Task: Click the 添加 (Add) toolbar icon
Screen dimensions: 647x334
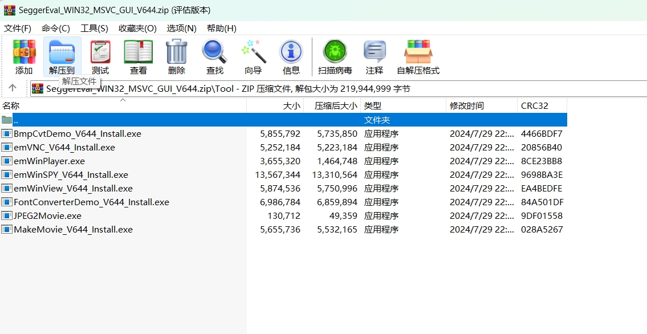Action: (24, 52)
